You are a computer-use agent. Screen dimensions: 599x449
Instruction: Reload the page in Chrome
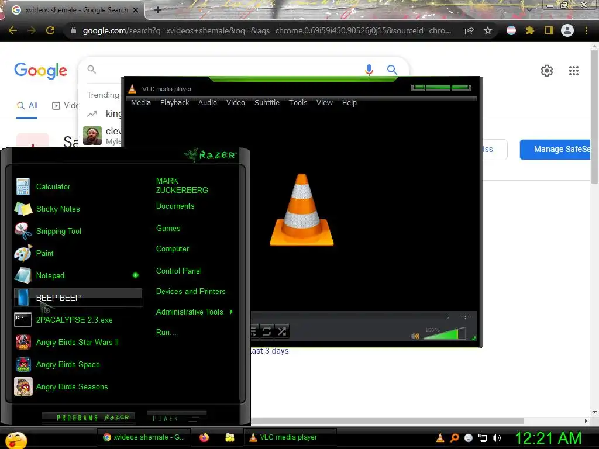(x=50, y=30)
